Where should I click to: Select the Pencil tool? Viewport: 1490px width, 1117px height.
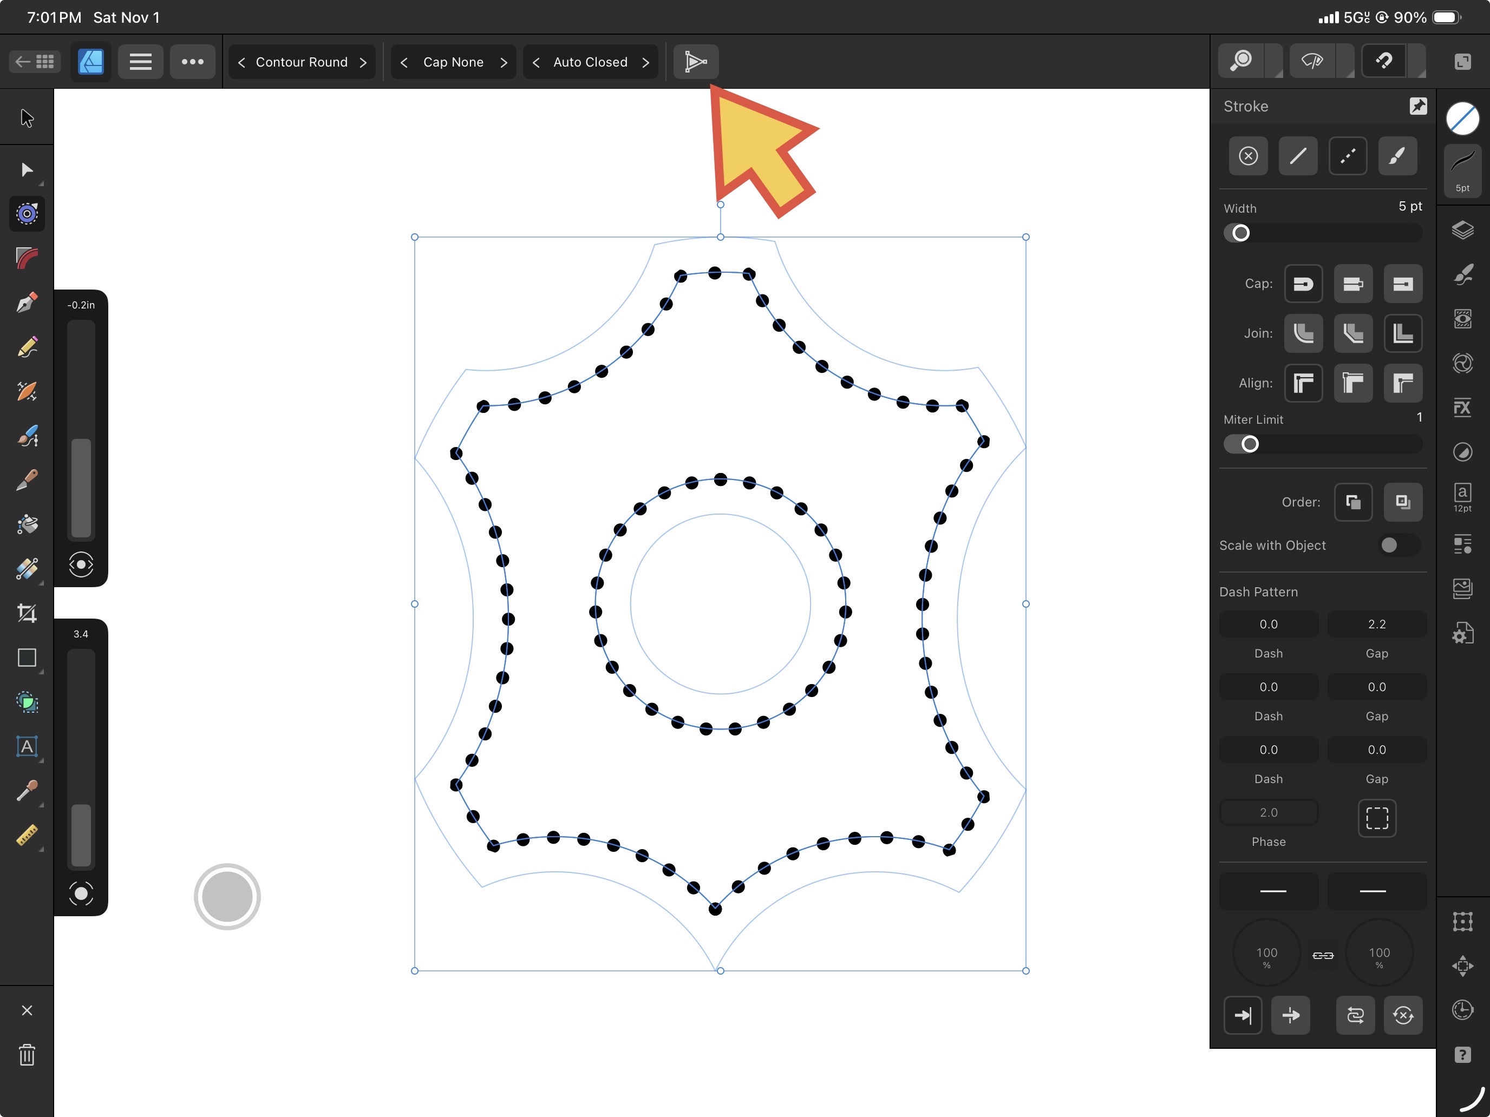pos(27,347)
